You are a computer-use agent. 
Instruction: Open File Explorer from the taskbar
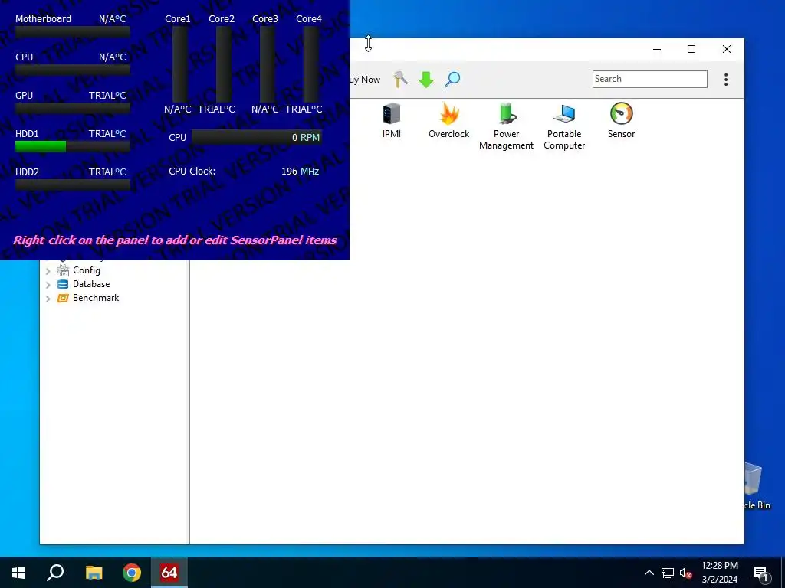pos(94,573)
